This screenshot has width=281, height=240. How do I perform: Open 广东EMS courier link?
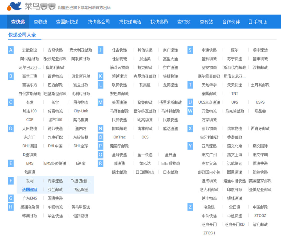tap(30, 198)
